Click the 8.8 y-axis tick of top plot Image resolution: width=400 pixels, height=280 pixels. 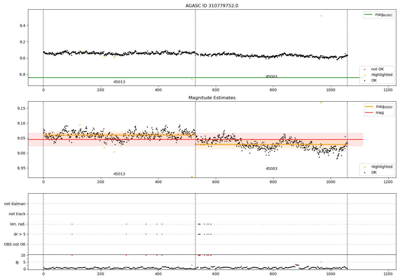[22, 74]
